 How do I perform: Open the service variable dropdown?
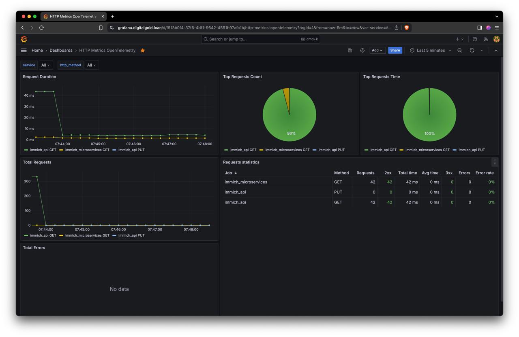pyautogui.click(x=46, y=65)
